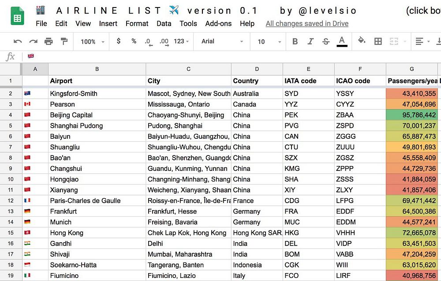Select column A header
Image resolution: width=441 pixels, height=281 pixels.
35,69
